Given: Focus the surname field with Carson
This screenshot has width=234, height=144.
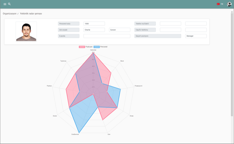Looking at the screenshot, I should click(120, 30).
